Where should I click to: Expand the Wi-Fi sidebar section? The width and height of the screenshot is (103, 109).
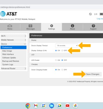pyautogui.click(x=13, y=36)
